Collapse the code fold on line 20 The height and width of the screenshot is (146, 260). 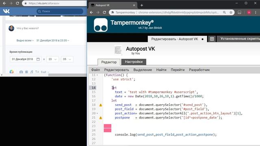(97, 114)
